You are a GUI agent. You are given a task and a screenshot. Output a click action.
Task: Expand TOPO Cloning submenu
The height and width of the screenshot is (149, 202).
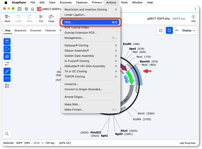pyautogui.click(x=91, y=76)
